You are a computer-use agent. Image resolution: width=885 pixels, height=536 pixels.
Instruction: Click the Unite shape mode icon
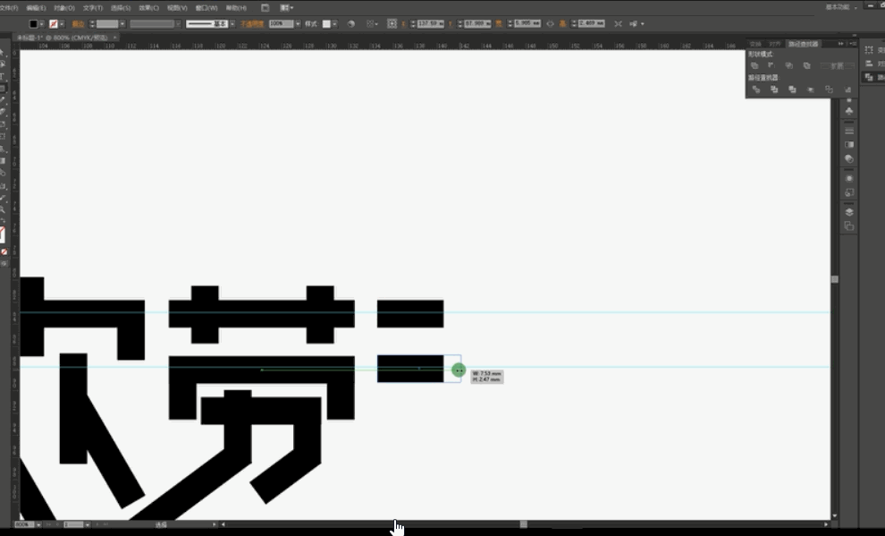click(x=754, y=65)
